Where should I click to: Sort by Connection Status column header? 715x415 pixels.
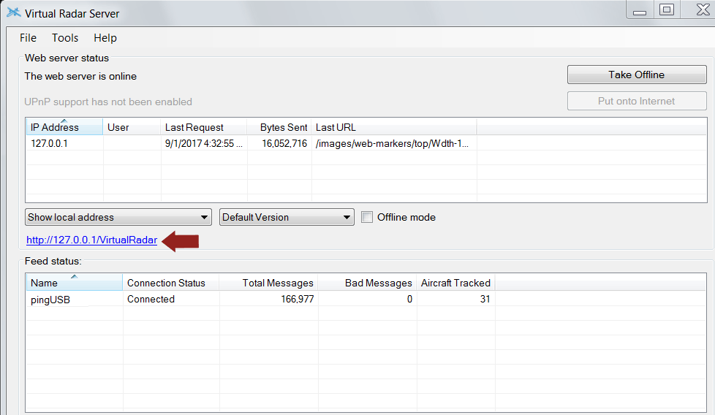(x=171, y=283)
